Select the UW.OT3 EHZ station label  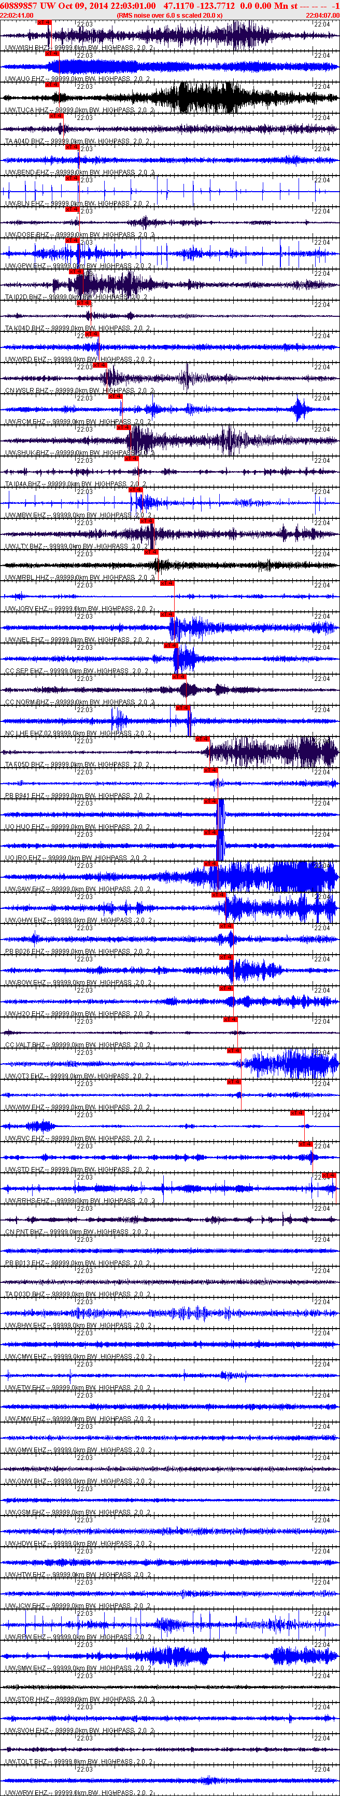point(77,1076)
